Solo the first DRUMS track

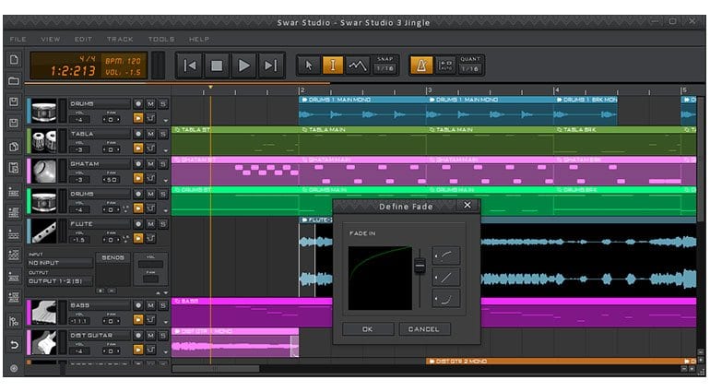point(163,104)
